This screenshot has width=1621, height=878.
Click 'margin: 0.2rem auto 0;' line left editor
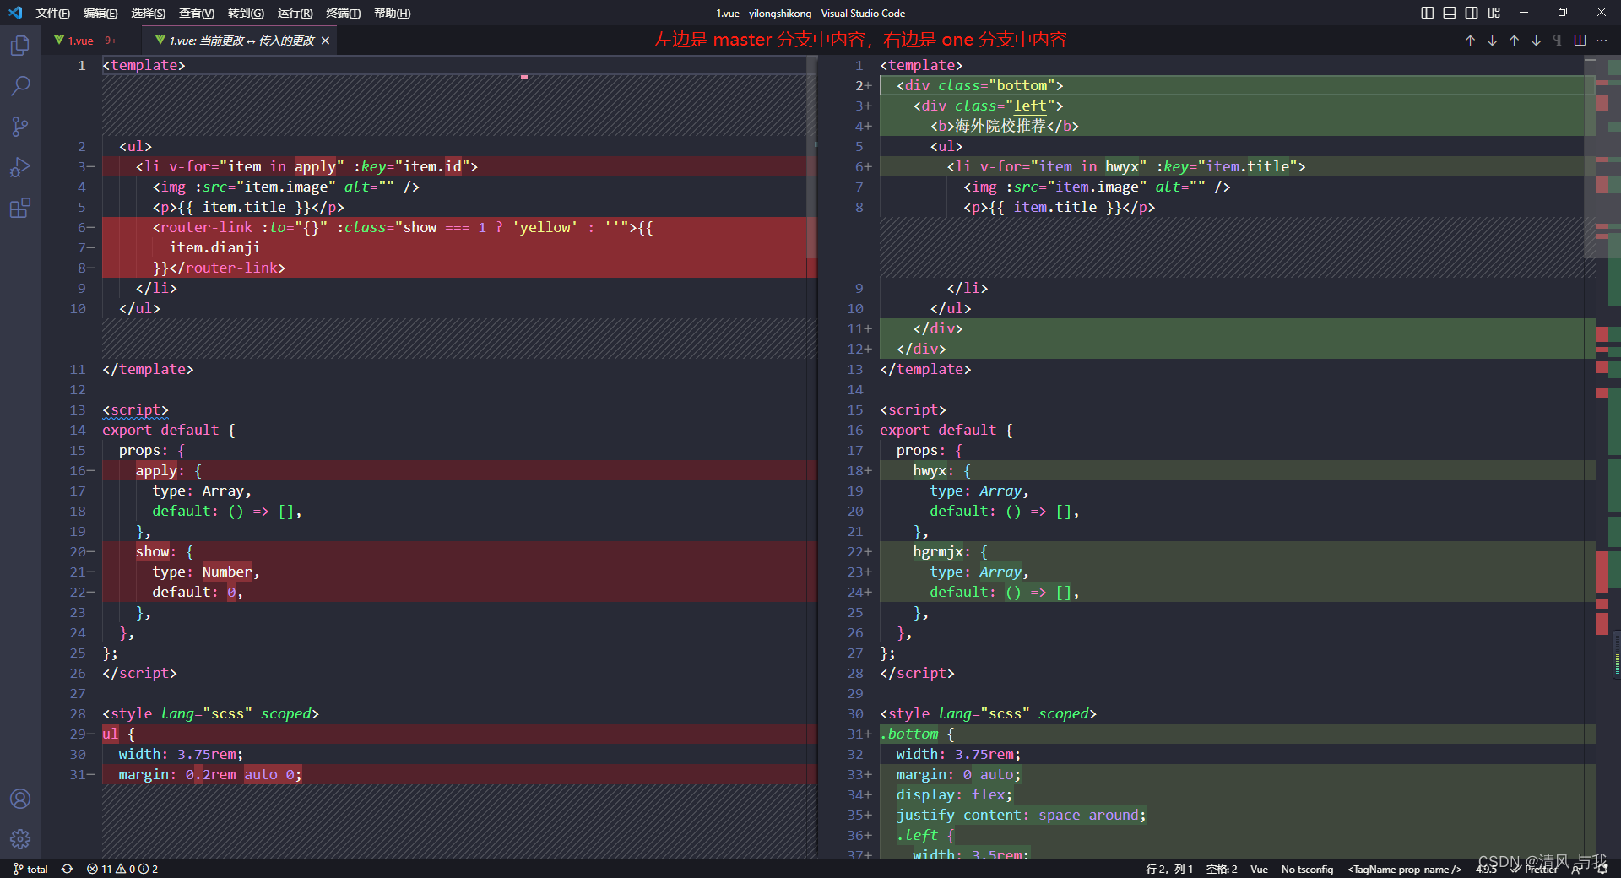click(459, 774)
